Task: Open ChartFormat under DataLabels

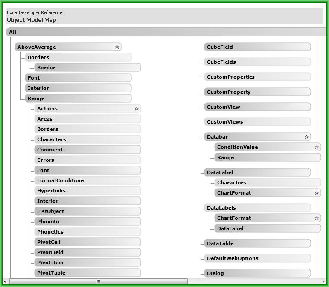Action: point(268,218)
